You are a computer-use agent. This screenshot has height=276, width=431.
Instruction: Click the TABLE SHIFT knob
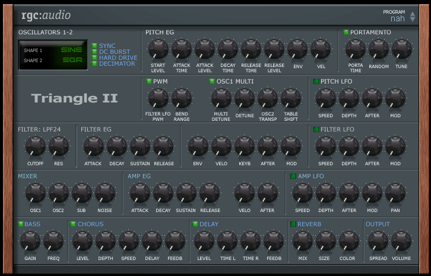tap(290, 98)
